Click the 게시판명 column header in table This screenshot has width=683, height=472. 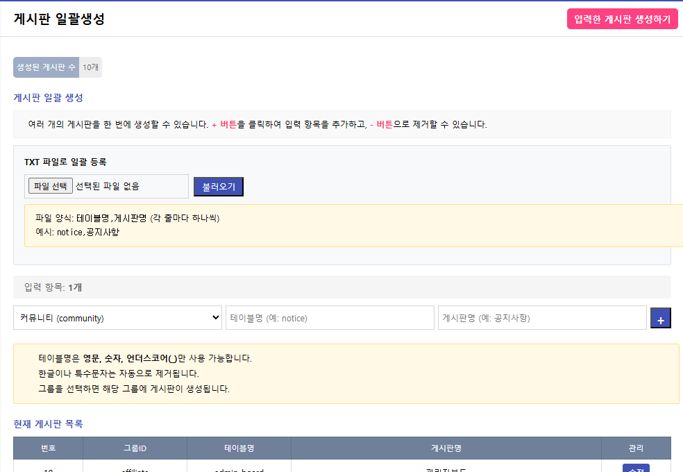445,448
